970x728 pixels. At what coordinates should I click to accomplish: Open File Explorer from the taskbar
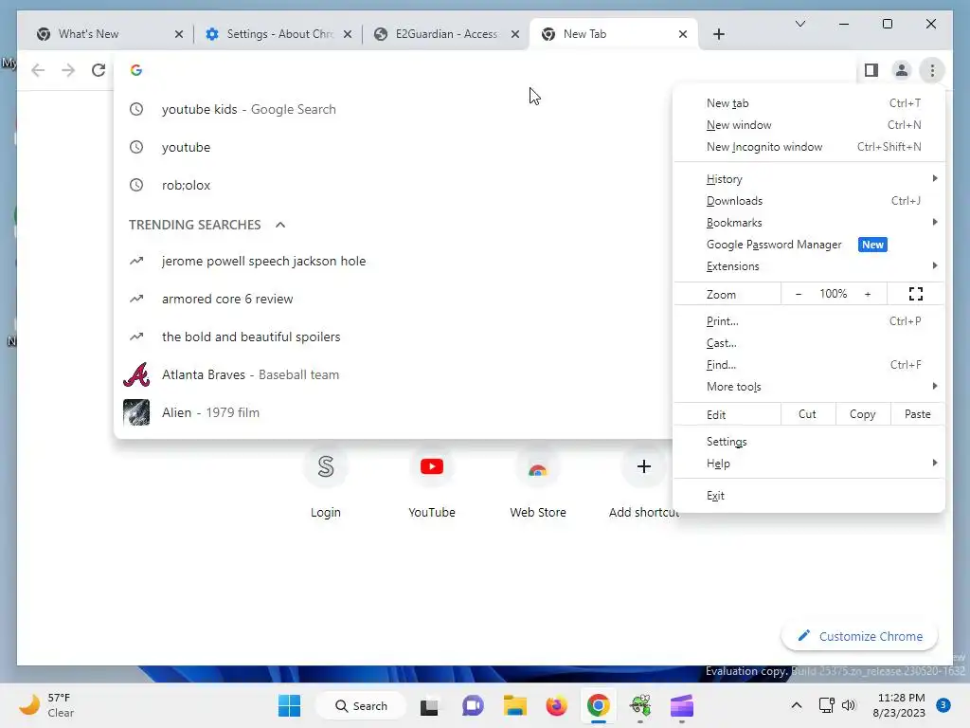514,705
